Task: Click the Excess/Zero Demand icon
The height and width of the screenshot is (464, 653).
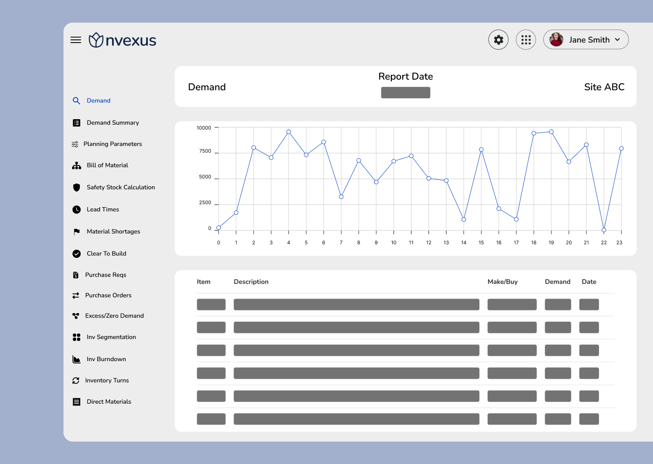Action: (x=76, y=316)
